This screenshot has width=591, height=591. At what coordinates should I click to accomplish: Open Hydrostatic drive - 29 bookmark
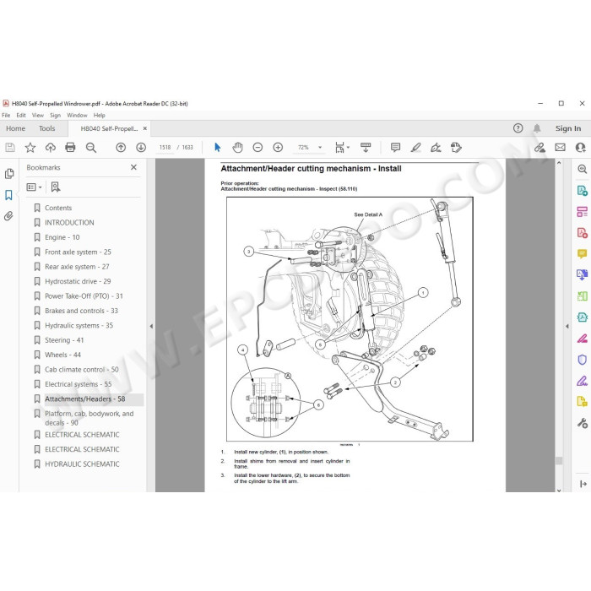click(78, 281)
